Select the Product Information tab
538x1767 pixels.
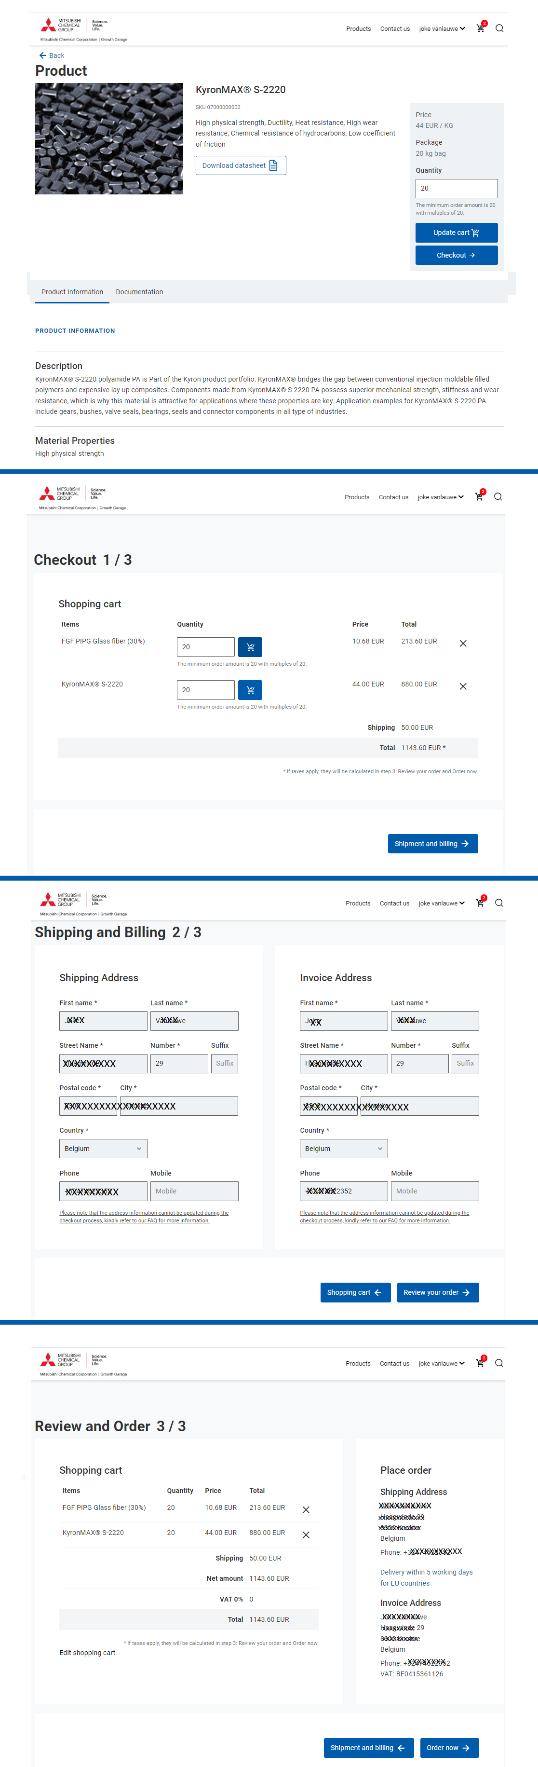72,292
